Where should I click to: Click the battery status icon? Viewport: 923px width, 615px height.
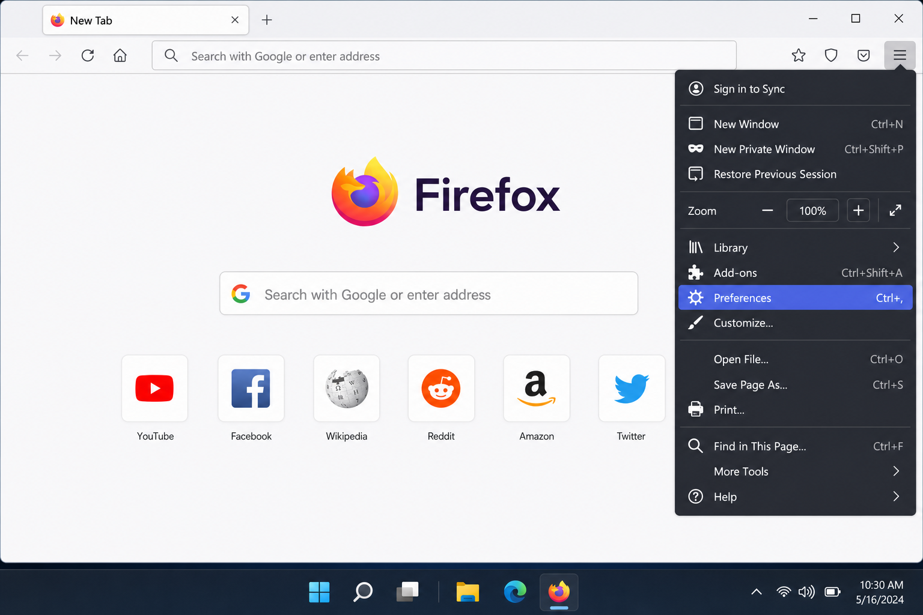[x=832, y=592]
